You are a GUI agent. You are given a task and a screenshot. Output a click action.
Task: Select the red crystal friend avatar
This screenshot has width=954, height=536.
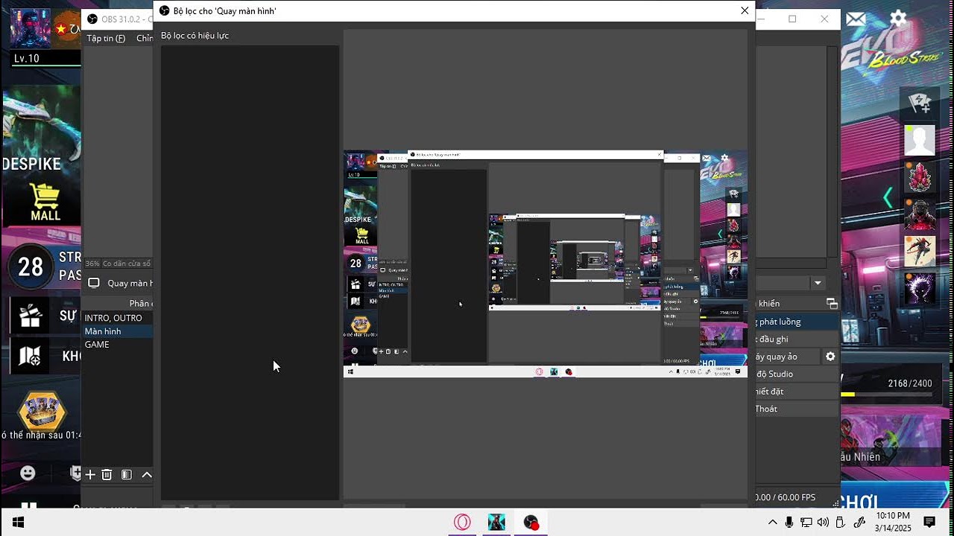click(920, 177)
